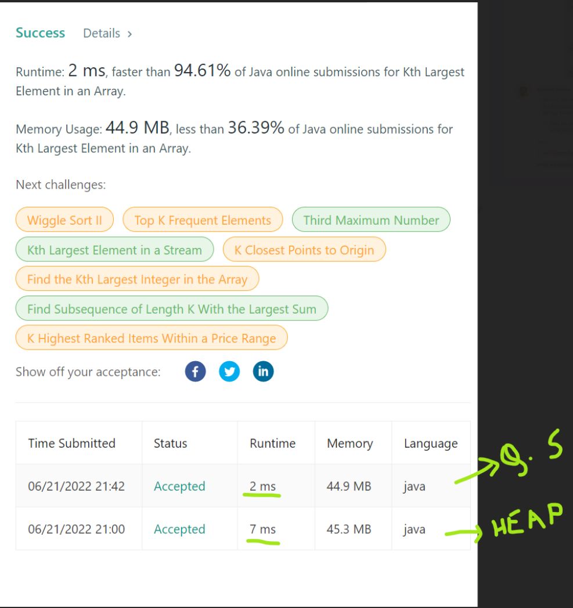The height and width of the screenshot is (608, 573).
Task: Open Top K Frequent Elements challenge
Action: pyautogui.click(x=203, y=220)
